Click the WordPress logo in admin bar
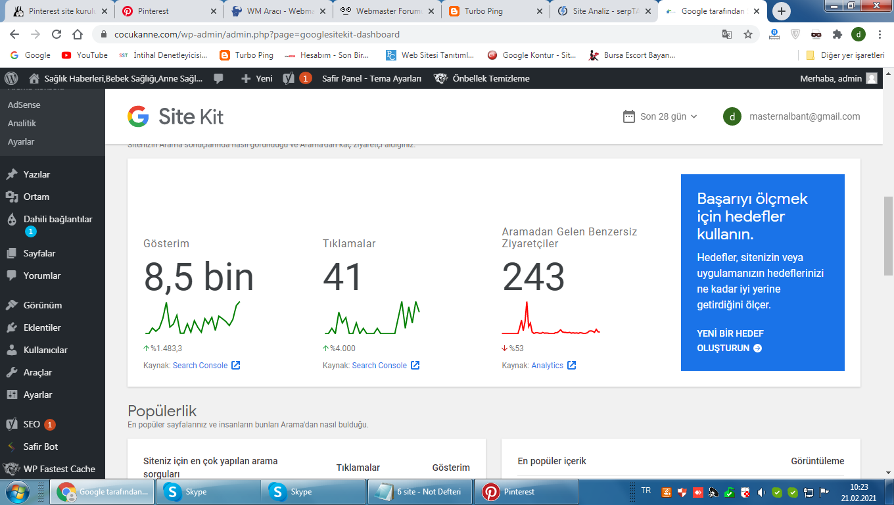Screen dimensions: 894x505 click(11, 78)
